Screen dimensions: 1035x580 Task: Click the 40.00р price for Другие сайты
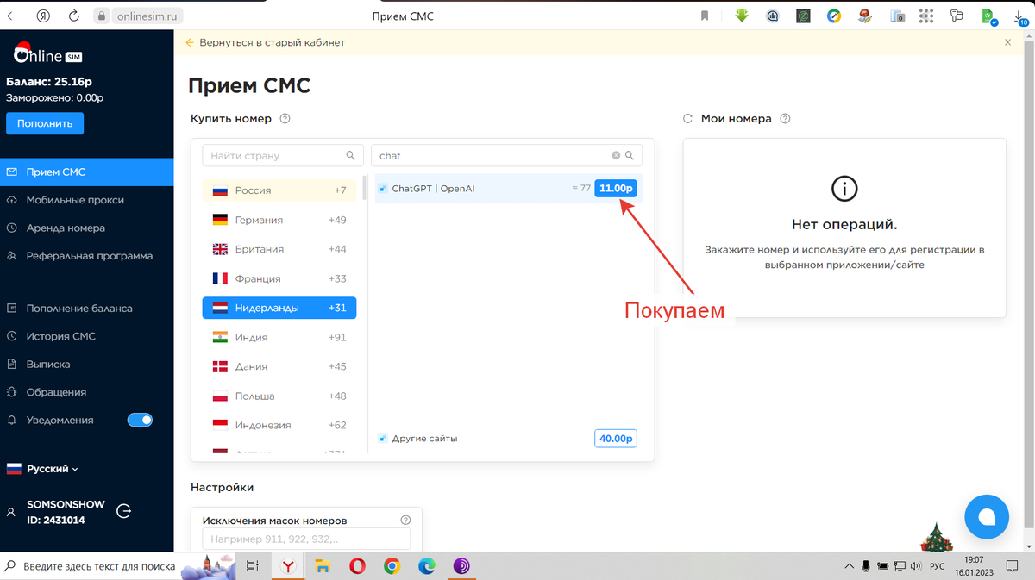(x=616, y=439)
